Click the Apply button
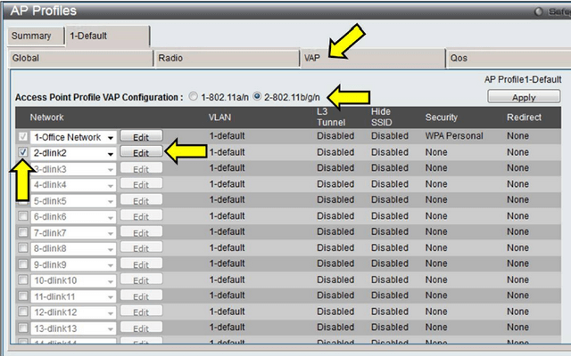The width and height of the screenshot is (571, 356). (524, 97)
